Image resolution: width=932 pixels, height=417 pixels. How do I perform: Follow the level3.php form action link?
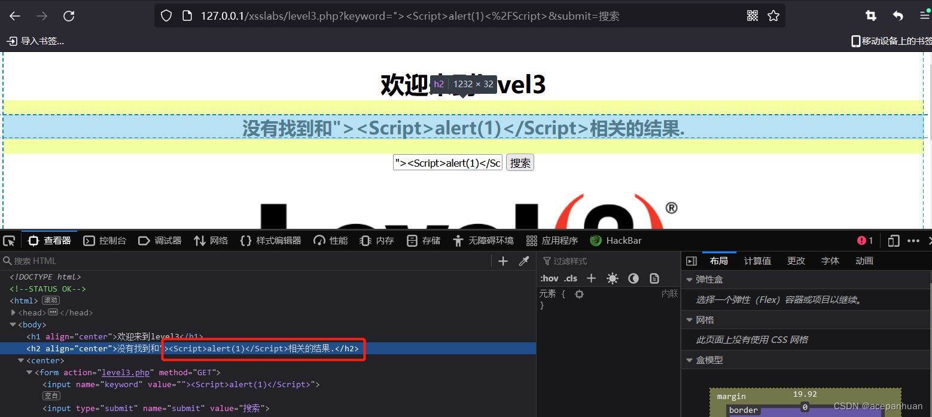pos(126,373)
